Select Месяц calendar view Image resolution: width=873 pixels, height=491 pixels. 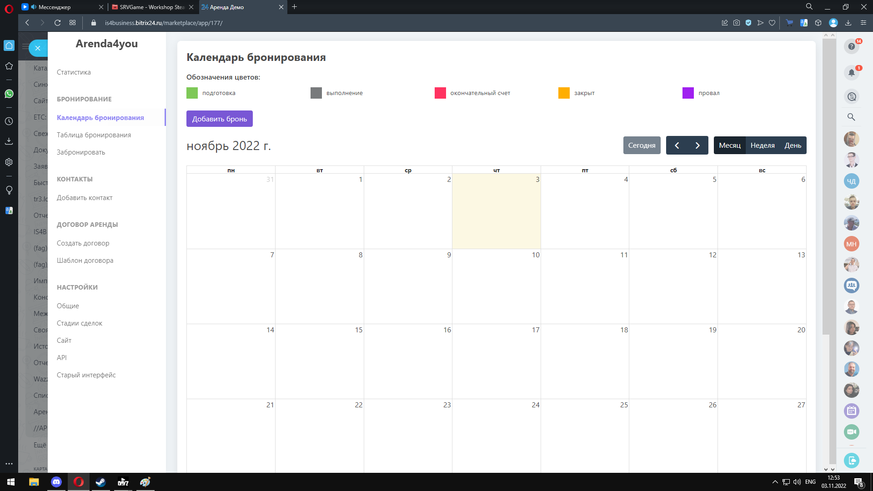tap(730, 145)
